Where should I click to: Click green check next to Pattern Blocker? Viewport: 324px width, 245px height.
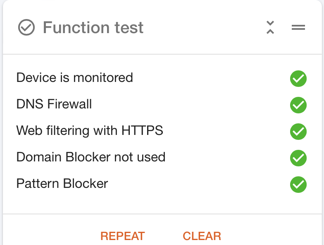coord(298,185)
